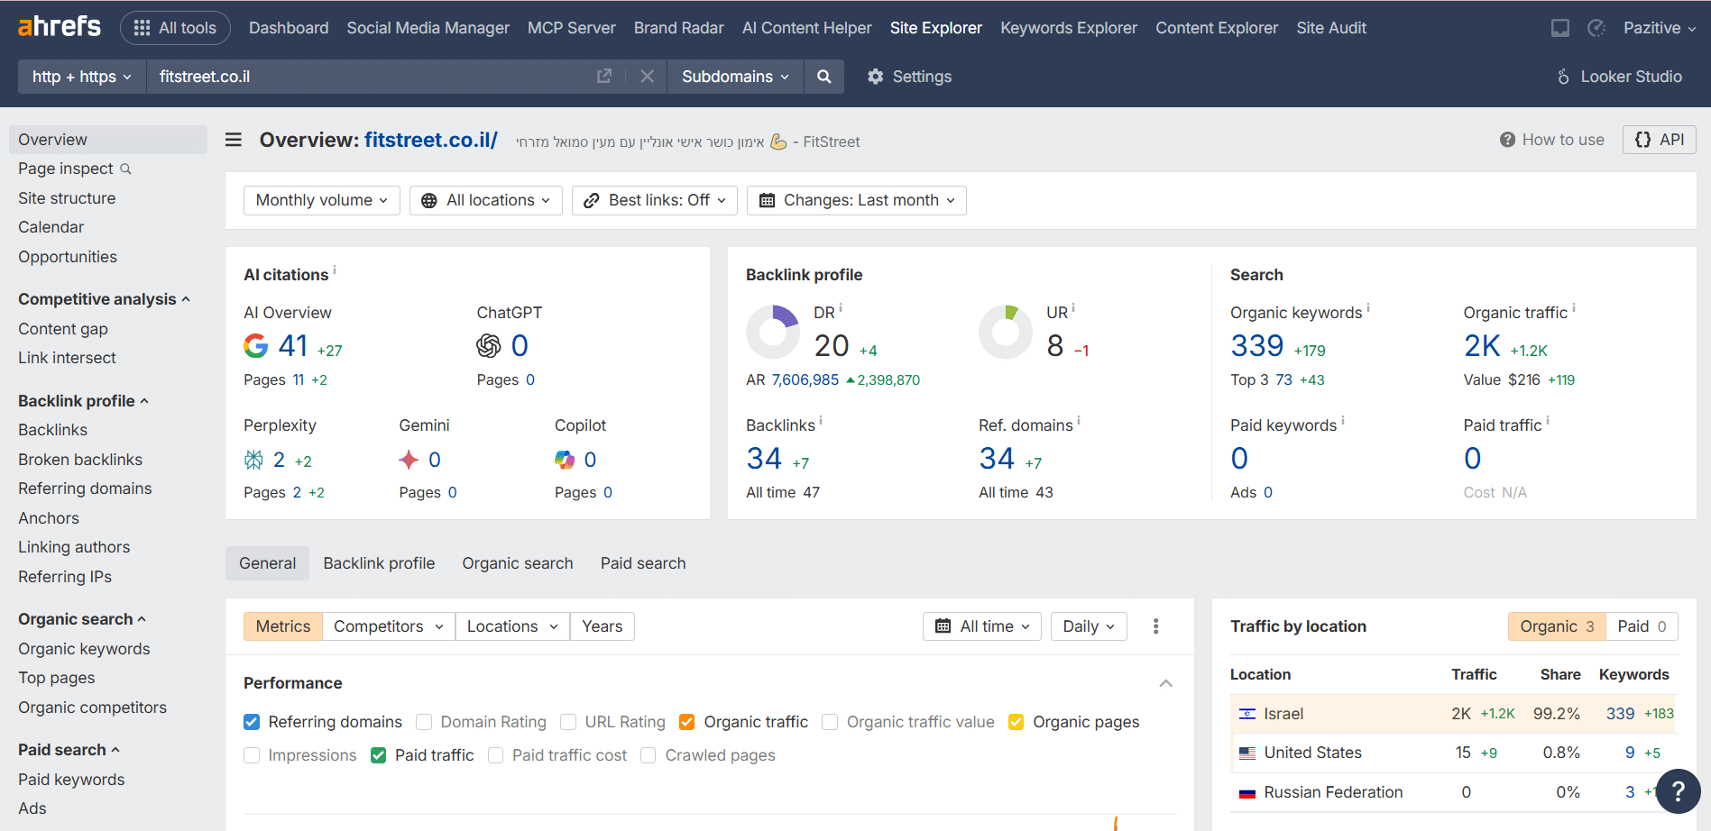Click the chart three-dots options menu
1711x831 pixels.
(x=1155, y=626)
